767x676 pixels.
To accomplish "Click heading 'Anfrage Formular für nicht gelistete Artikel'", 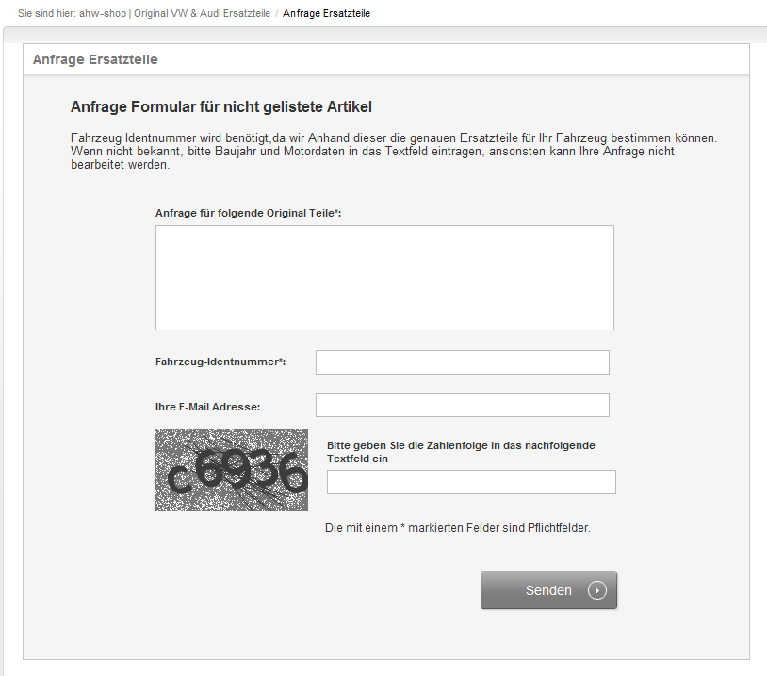I will coord(221,106).
